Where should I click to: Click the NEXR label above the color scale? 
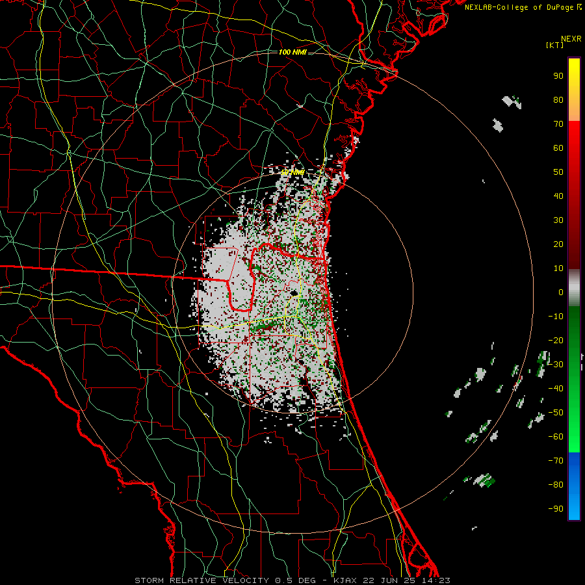[x=571, y=39]
